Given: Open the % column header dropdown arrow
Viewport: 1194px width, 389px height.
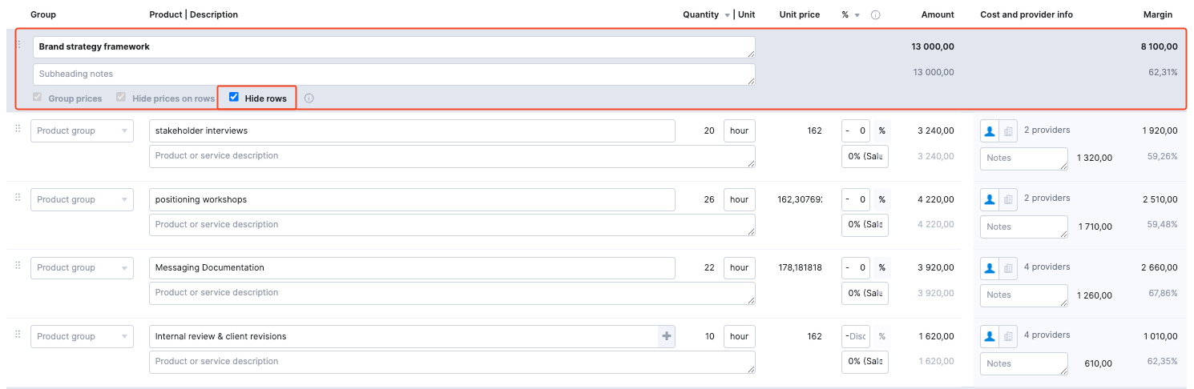Looking at the screenshot, I should tap(857, 15).
